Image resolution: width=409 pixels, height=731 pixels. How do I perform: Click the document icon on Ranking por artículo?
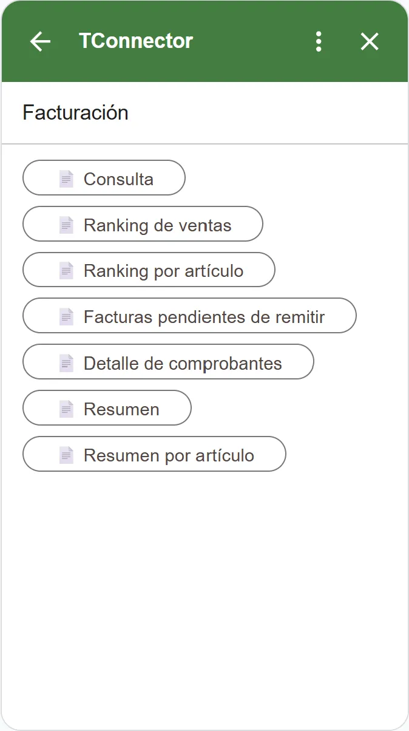(x=67, y=270)
